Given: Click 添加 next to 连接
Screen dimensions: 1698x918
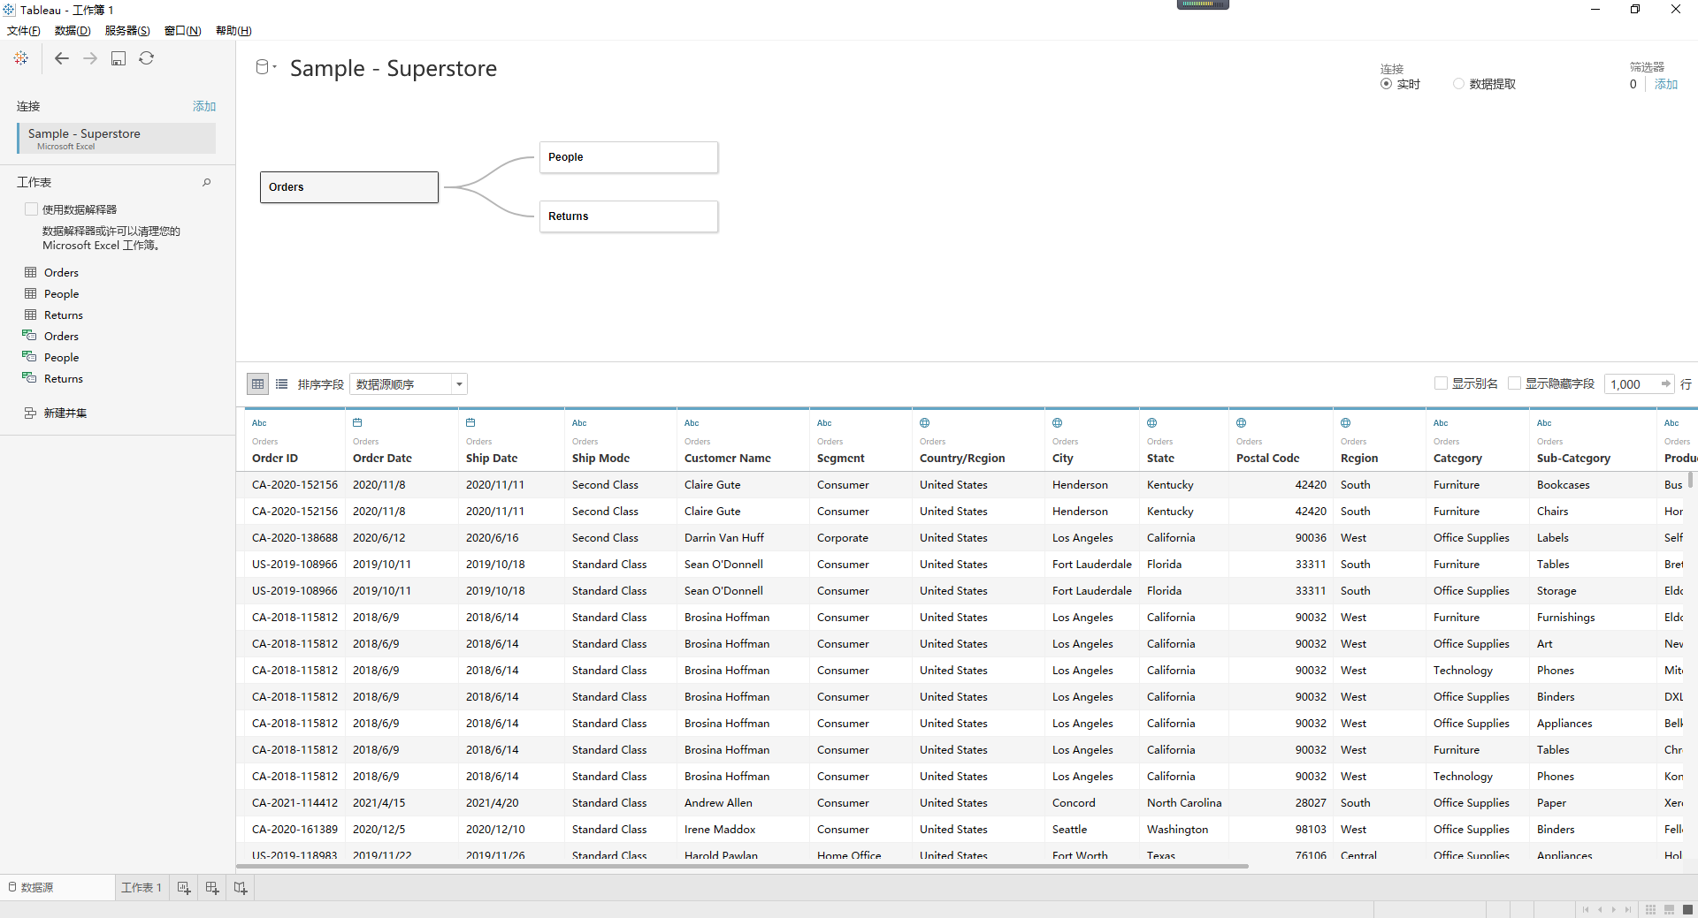Looking at the screenshot, I should 204,106.
